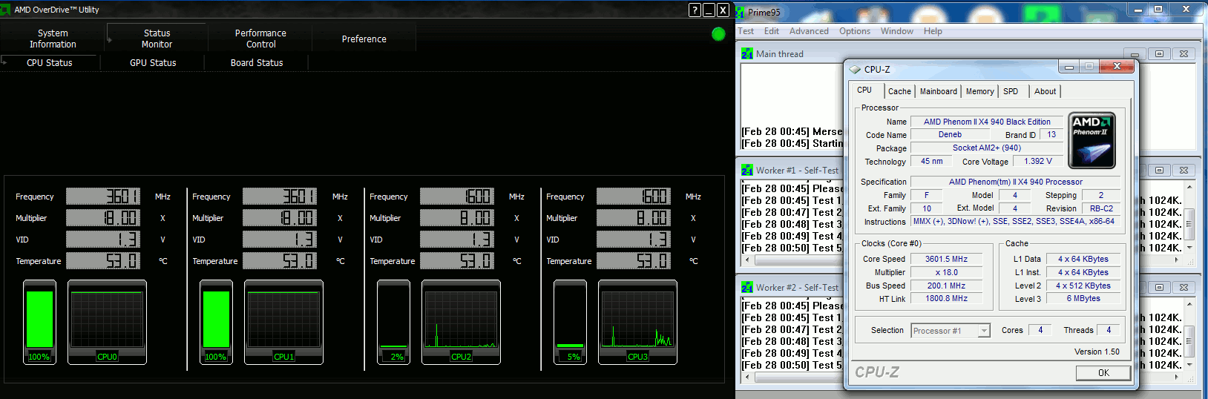Click the CPU1 100% usage bar
The image size is (1208, 399).
[x=216, y=322]
